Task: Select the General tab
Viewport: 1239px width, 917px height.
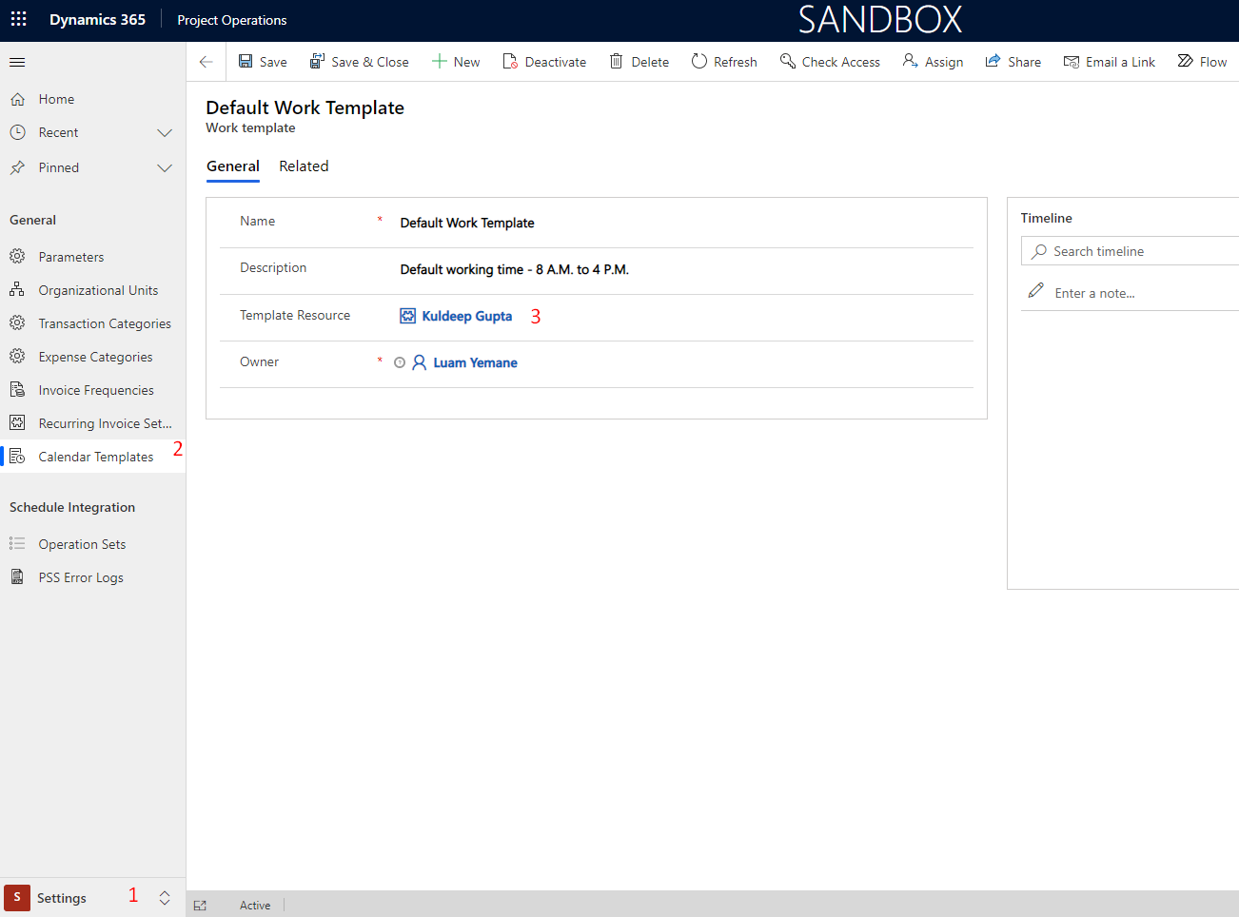Action: pos(232,166)
